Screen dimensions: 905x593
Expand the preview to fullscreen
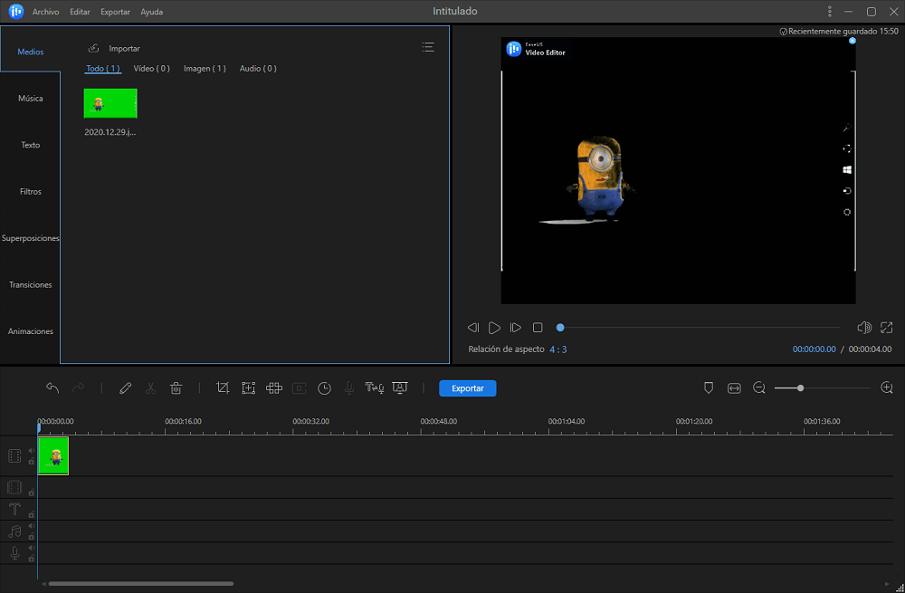pos(887,328)
